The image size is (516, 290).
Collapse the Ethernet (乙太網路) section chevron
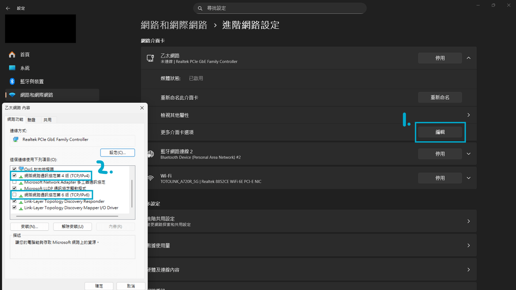(x=468, y=58)
